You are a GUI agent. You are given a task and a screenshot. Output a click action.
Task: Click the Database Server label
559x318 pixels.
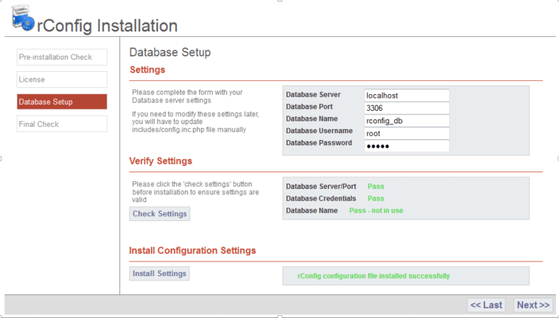[313, 95]
